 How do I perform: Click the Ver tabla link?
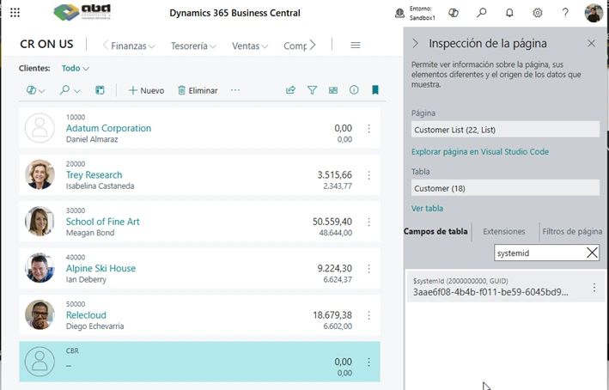click(x=427, y=208)
